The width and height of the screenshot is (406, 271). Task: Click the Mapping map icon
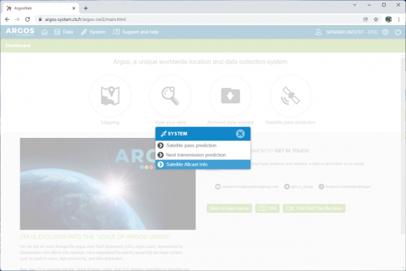pos(110,96)
